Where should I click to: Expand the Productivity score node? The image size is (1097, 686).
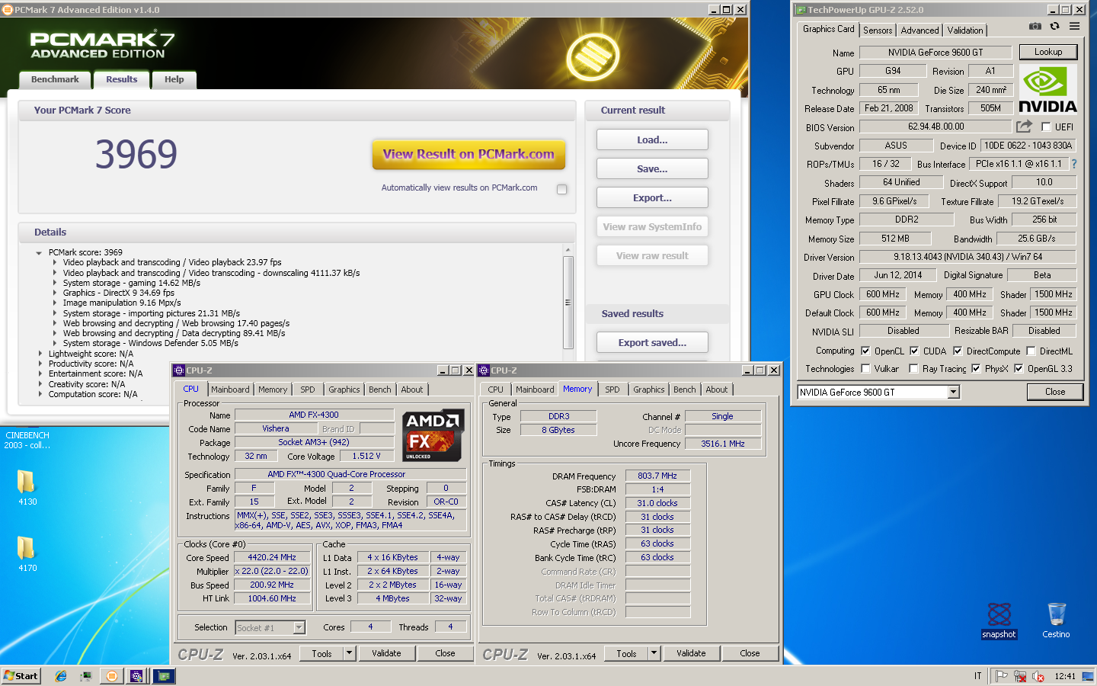(x=40, y=364)
